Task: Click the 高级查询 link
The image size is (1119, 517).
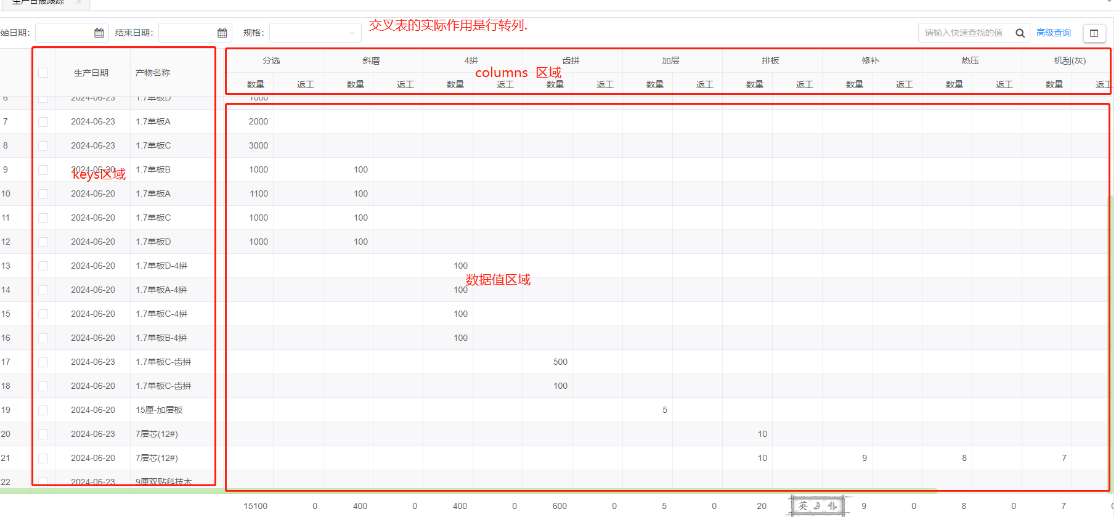Action: pos(1053,33)
